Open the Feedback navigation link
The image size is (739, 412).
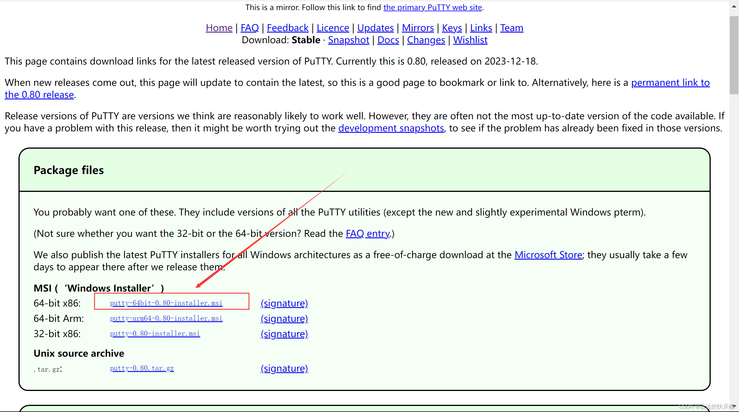(288, 28)
